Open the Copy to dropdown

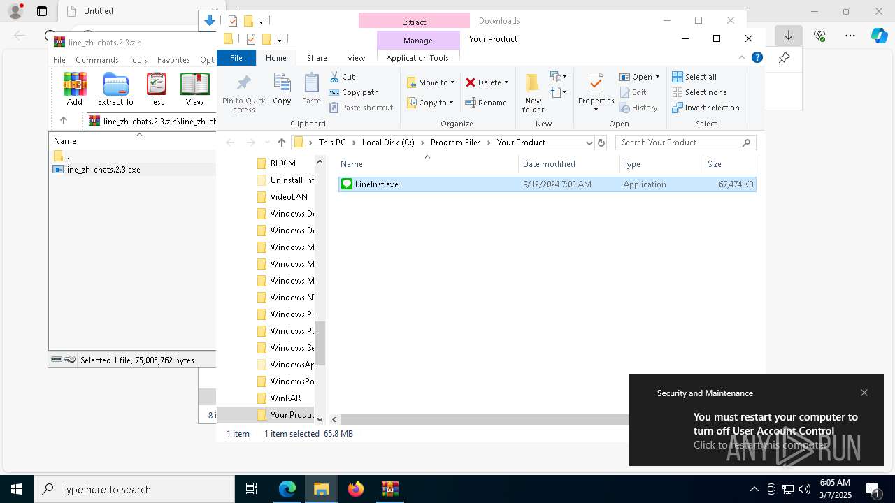tap(431, 103)
